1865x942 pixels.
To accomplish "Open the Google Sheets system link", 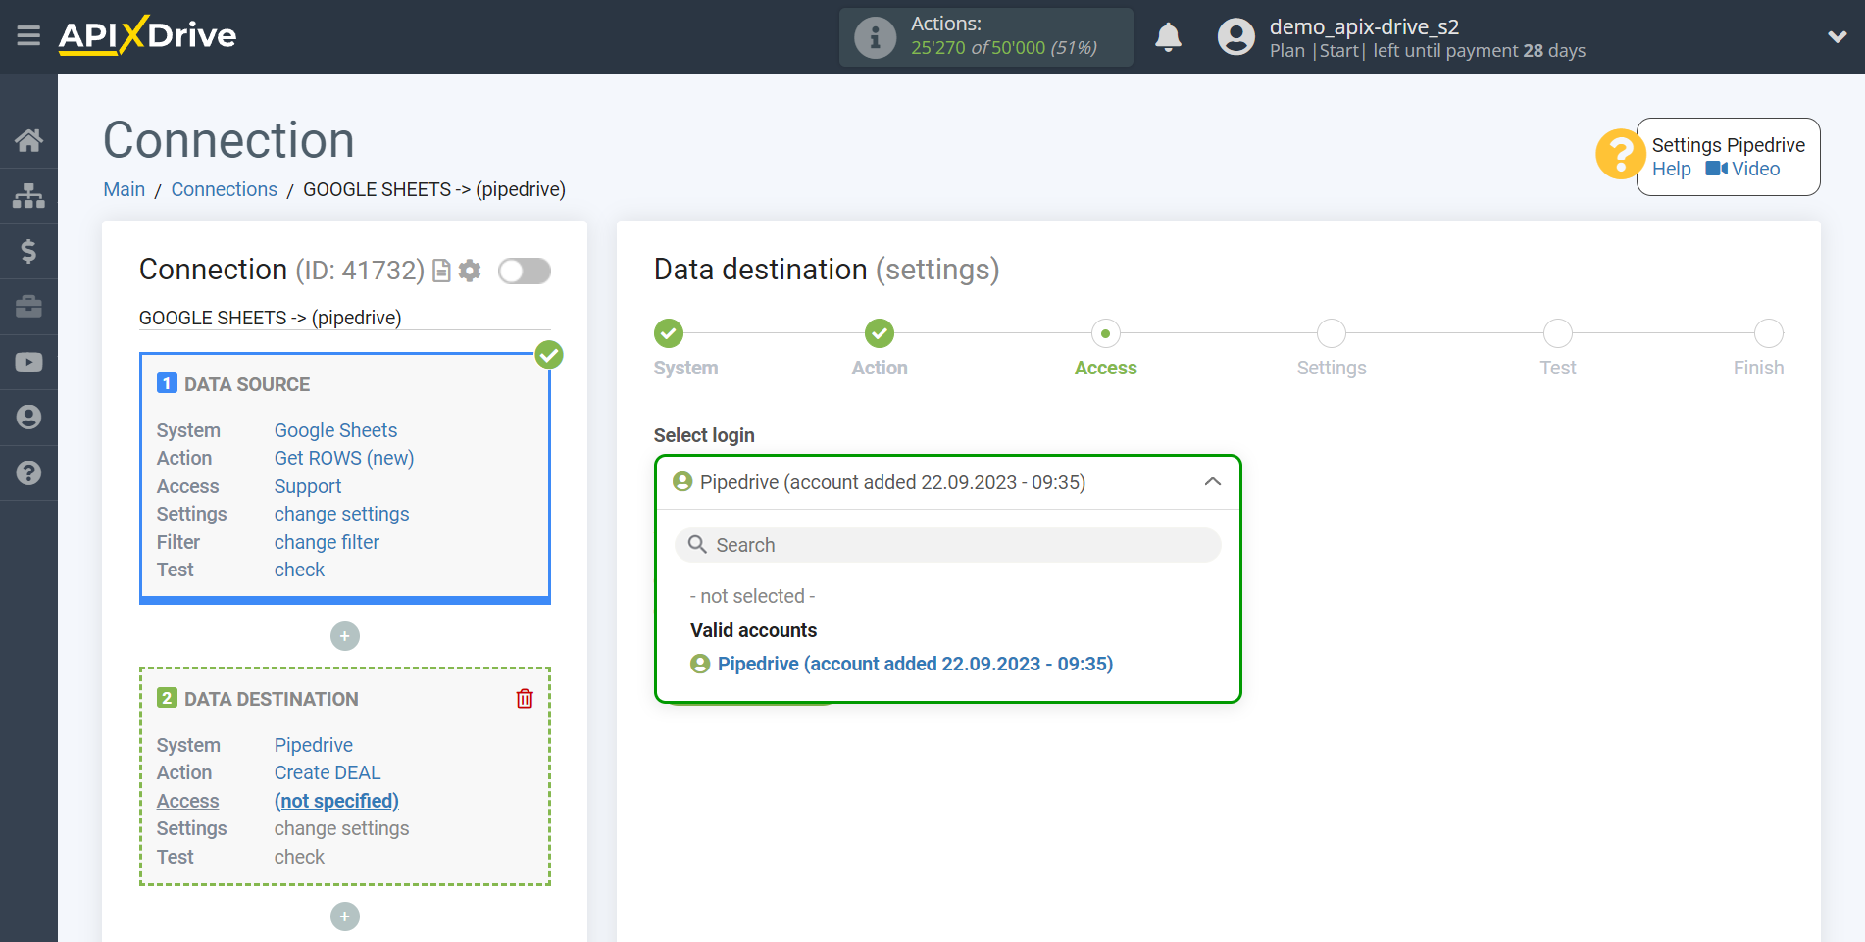I will tap(335, 430).
